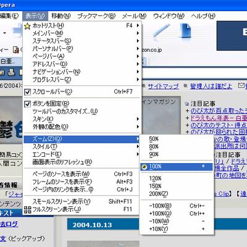Open the ウィンドウ menu
The image size is (247, 247).
(x=169, y=15)
